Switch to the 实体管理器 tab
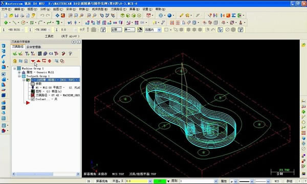Viewport: 307px width, 184px height. pyautogui.click(x=33, y=47)
